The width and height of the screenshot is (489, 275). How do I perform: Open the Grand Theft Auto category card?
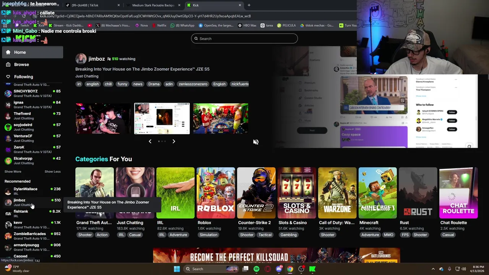pos(94,193)
